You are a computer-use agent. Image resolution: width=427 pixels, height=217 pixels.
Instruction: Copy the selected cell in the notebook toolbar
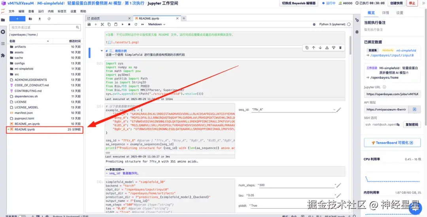click(x=109, y=24)
